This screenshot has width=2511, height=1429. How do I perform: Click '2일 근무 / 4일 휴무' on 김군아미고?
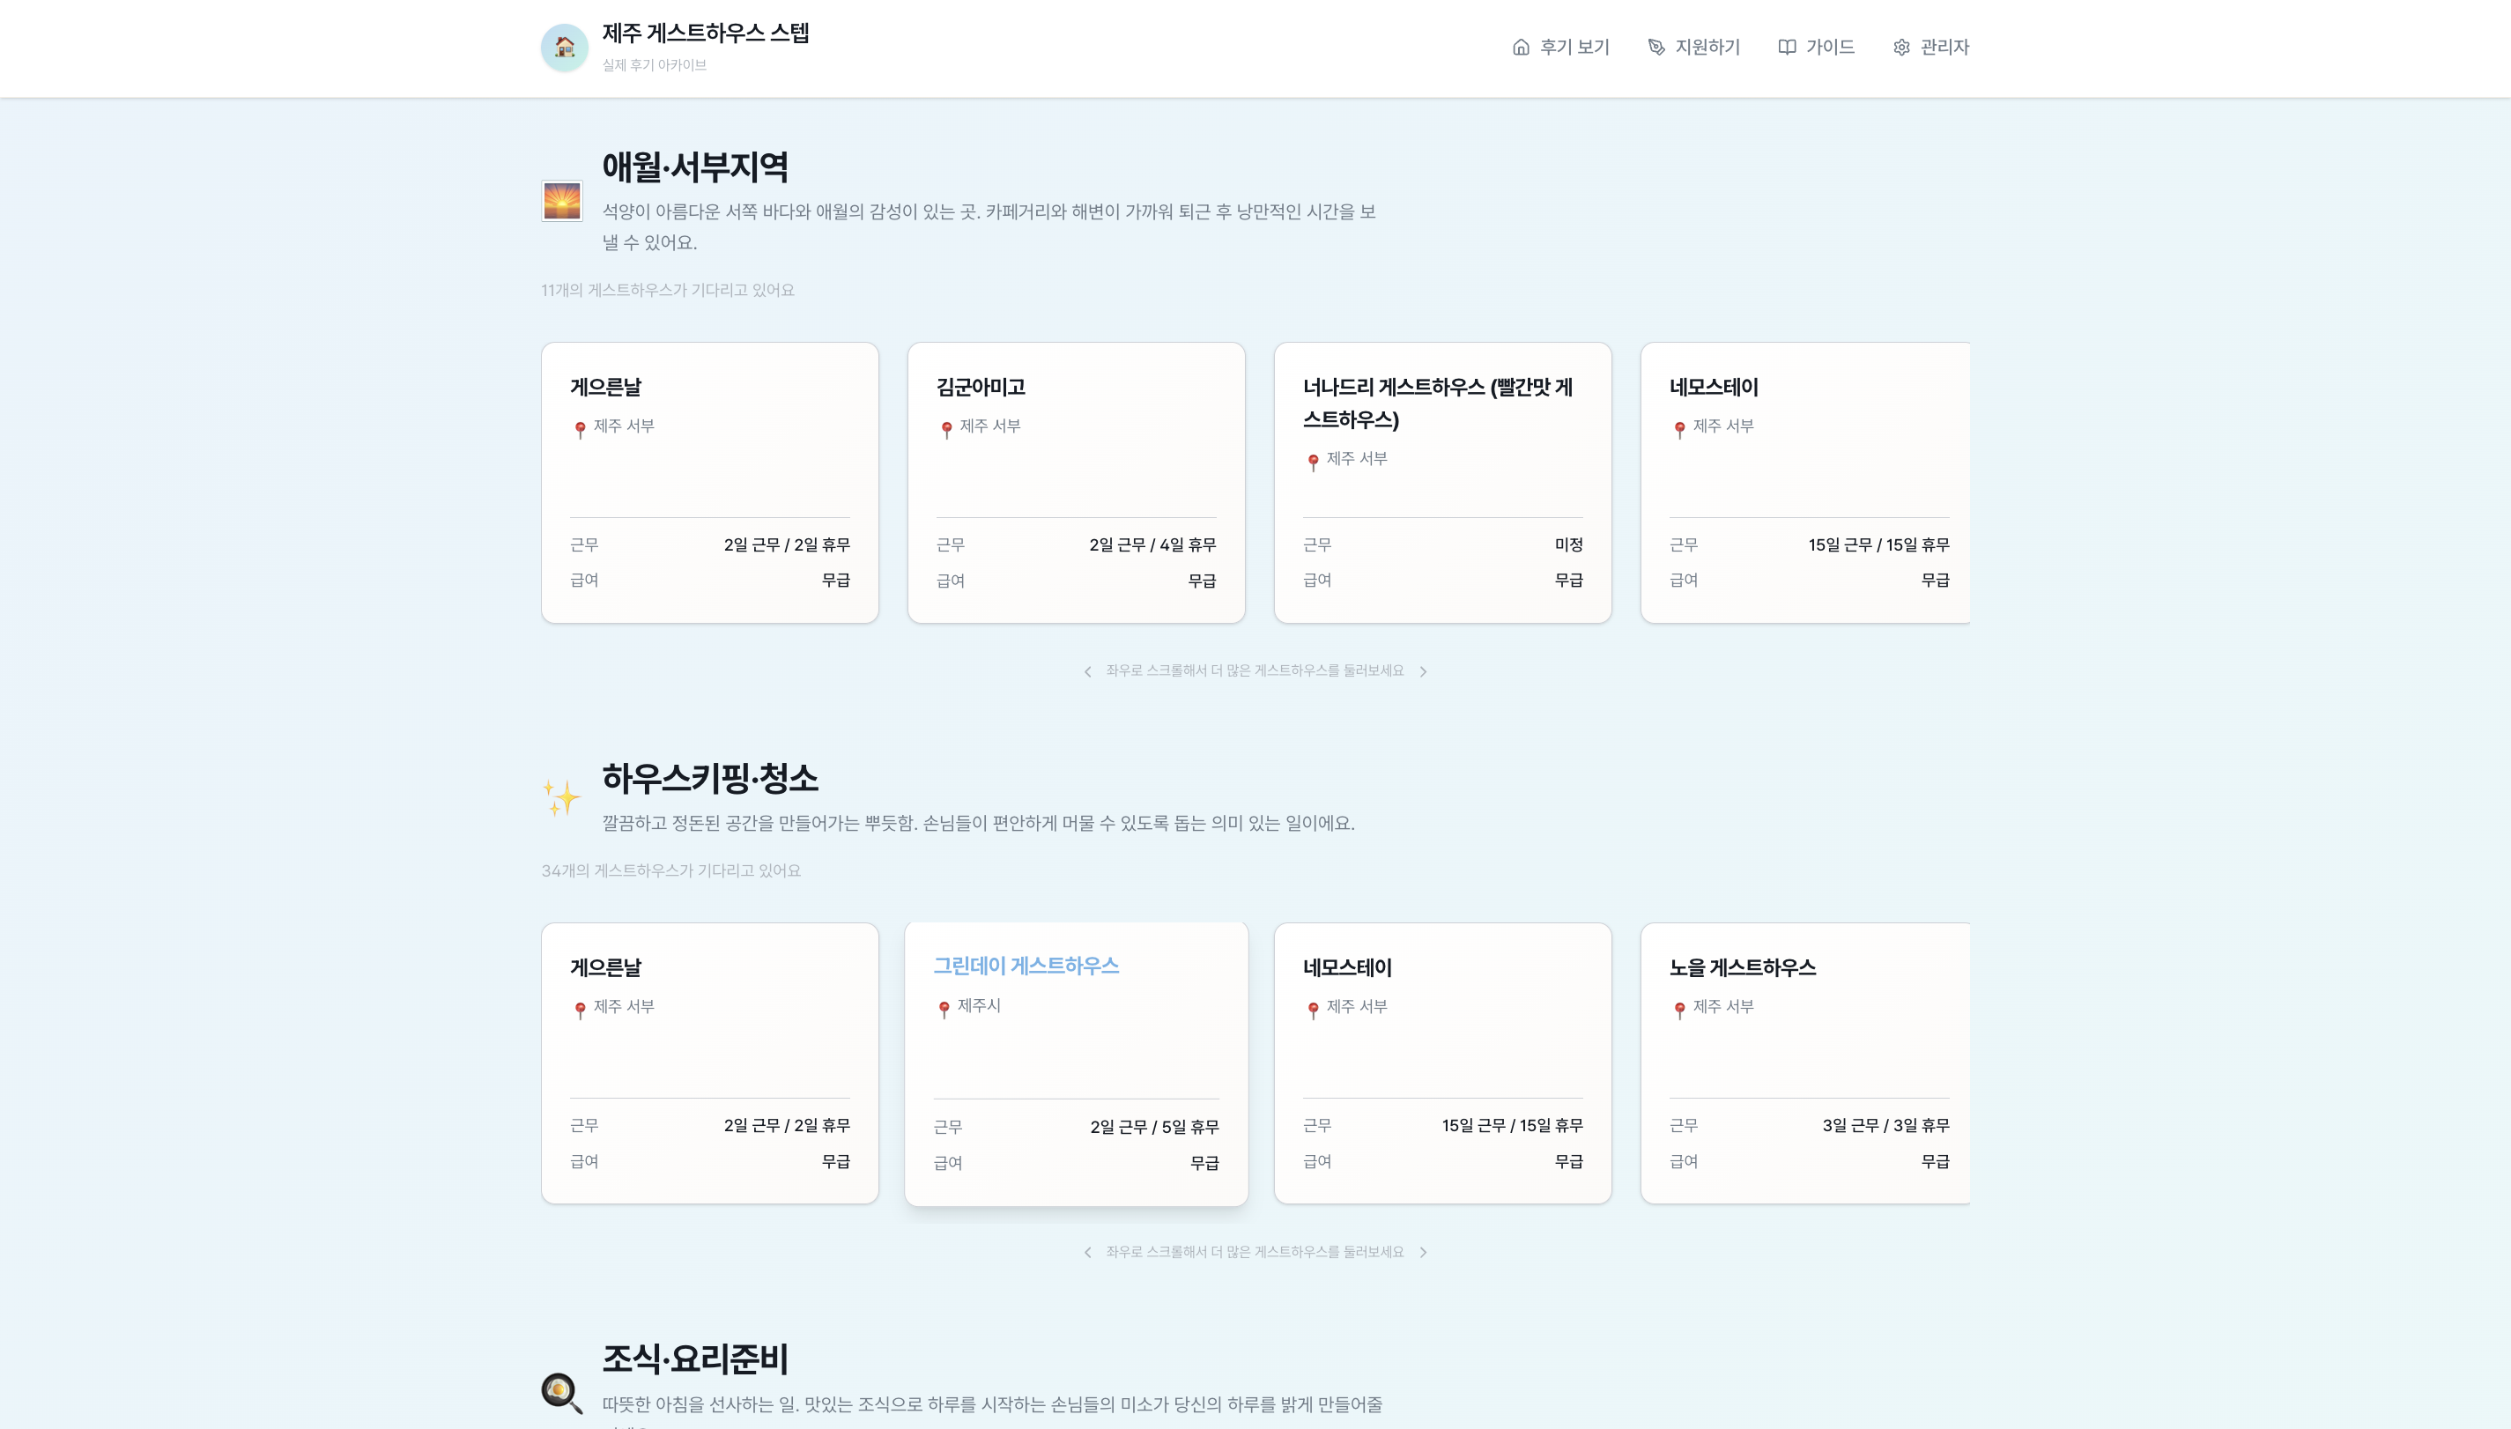point(1152,544)
